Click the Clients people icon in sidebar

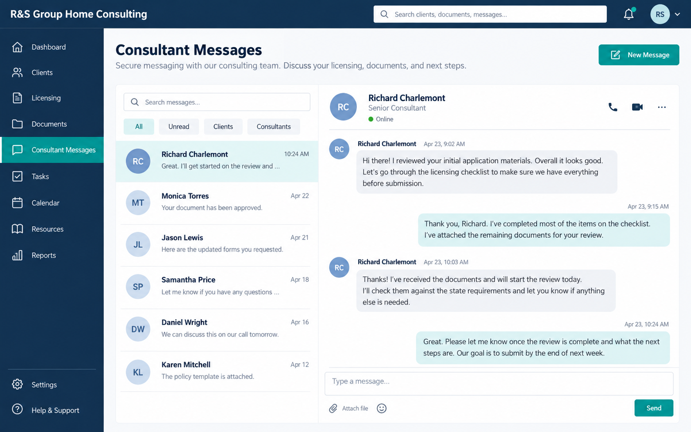[17, 73]
